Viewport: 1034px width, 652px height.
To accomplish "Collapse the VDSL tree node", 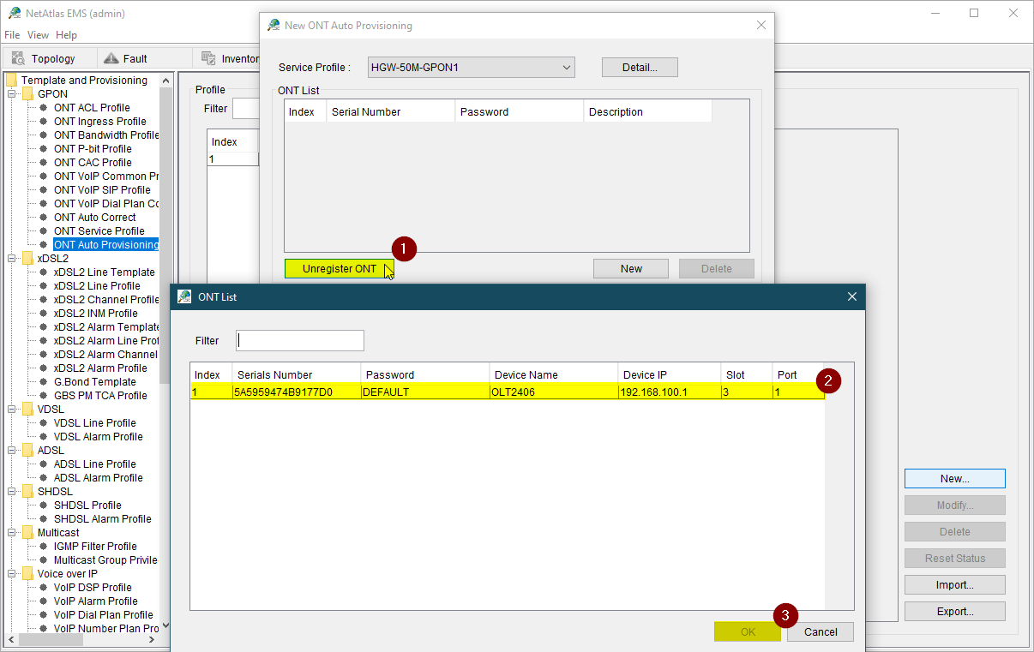I will [13, 410].
